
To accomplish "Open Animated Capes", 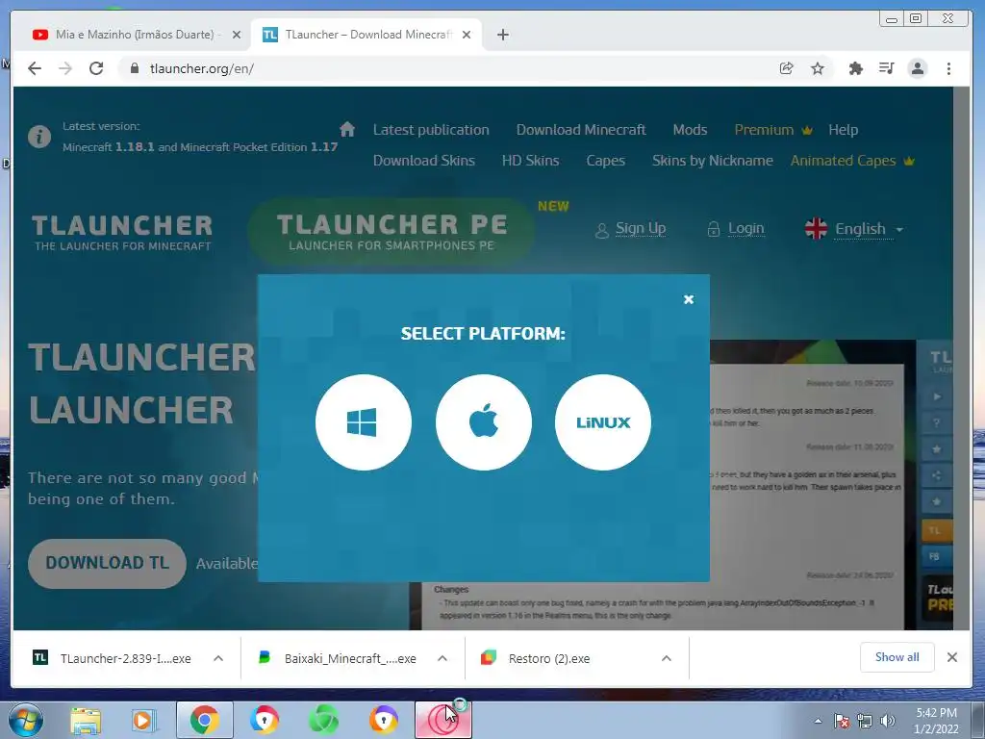I will pos(852,161).
